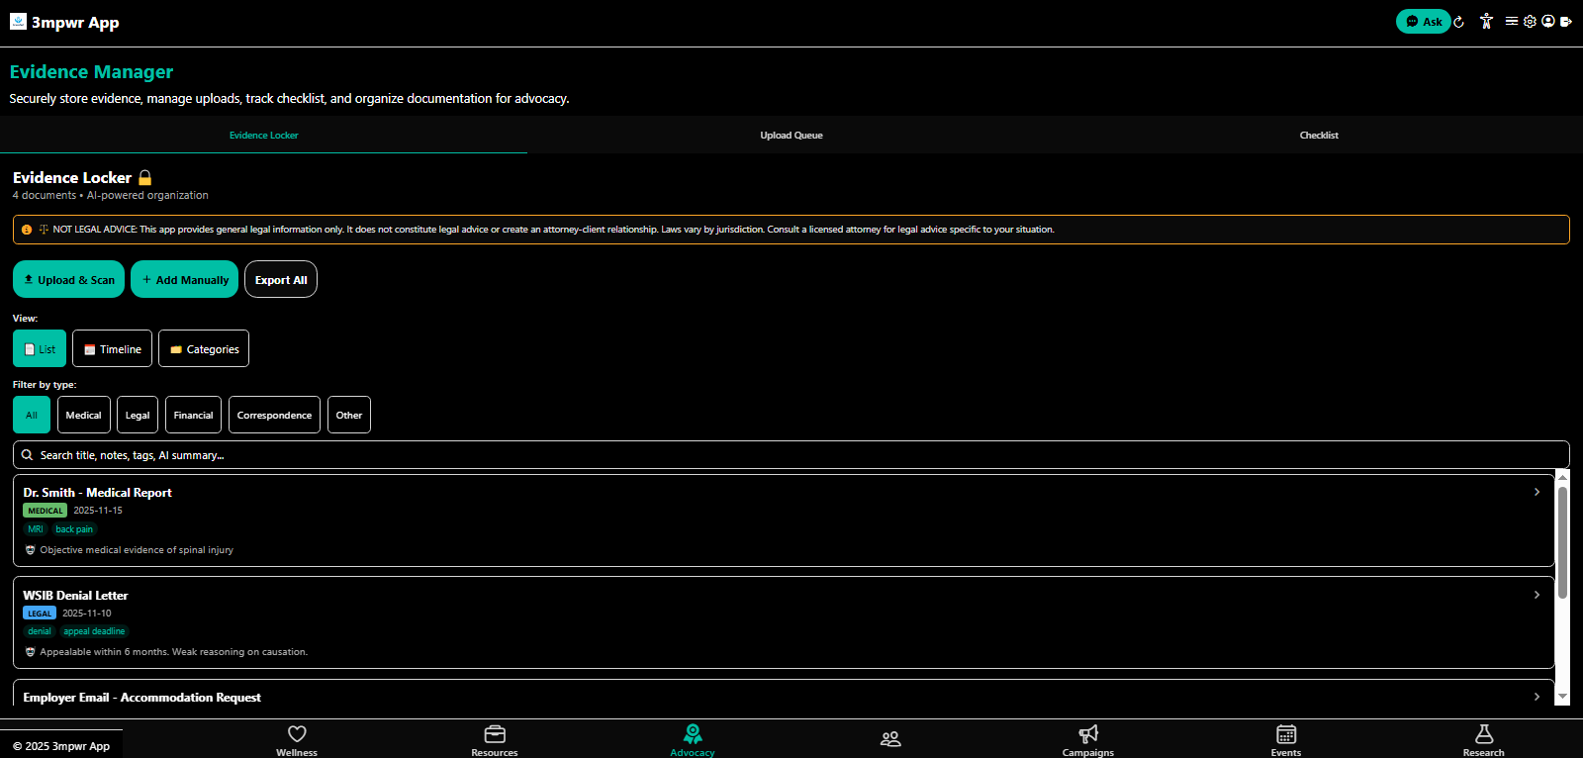
Task: Open the settings gear icon
Action: 1530,21
